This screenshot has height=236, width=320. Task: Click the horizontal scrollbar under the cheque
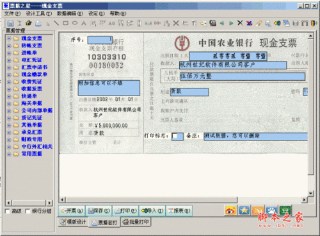coord(184,200)
